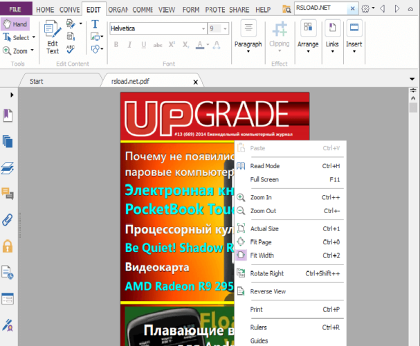Open the Zoom tool dropdown arrow

pos(32,50)
